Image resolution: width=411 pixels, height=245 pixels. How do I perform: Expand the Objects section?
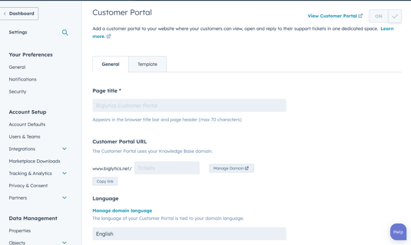tap(64, 243)
